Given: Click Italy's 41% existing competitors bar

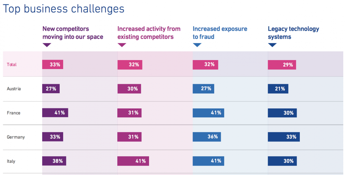Looking at the screenshot, I should [133, 161].
